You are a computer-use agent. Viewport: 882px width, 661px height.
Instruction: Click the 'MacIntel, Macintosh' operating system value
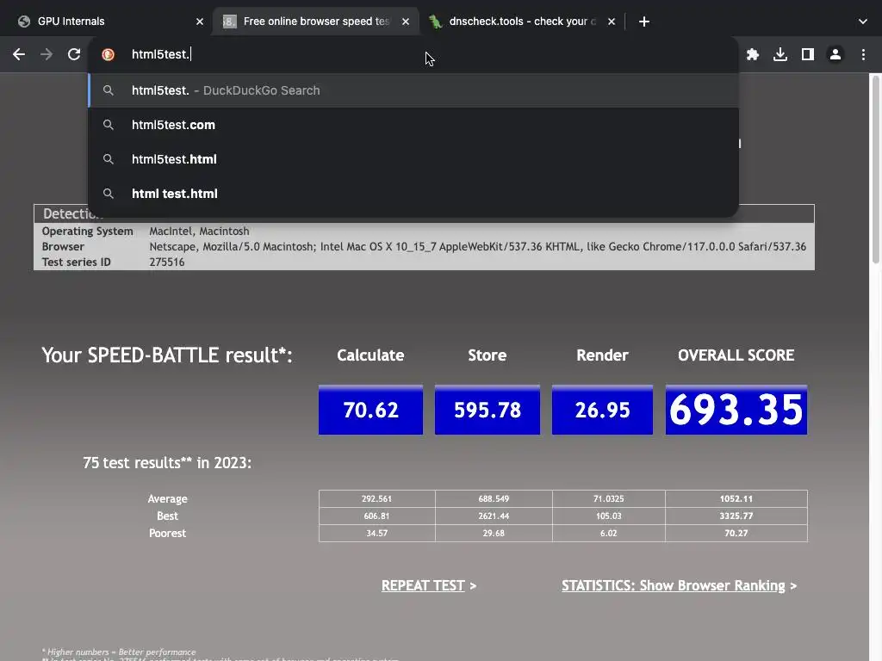[199, 231]
